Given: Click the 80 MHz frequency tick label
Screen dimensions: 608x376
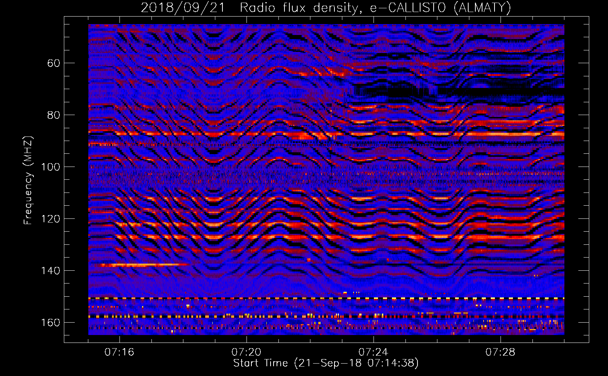Looking at the screenshot, I should click(x=54, y=115).
